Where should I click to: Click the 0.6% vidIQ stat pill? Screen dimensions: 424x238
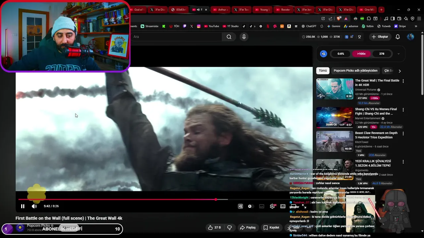click(341, 54)
